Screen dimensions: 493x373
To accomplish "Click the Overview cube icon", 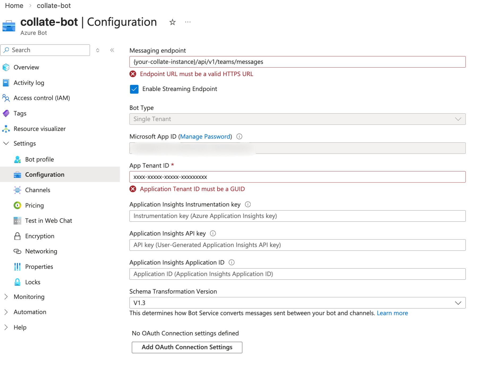I will pos(6,67).
